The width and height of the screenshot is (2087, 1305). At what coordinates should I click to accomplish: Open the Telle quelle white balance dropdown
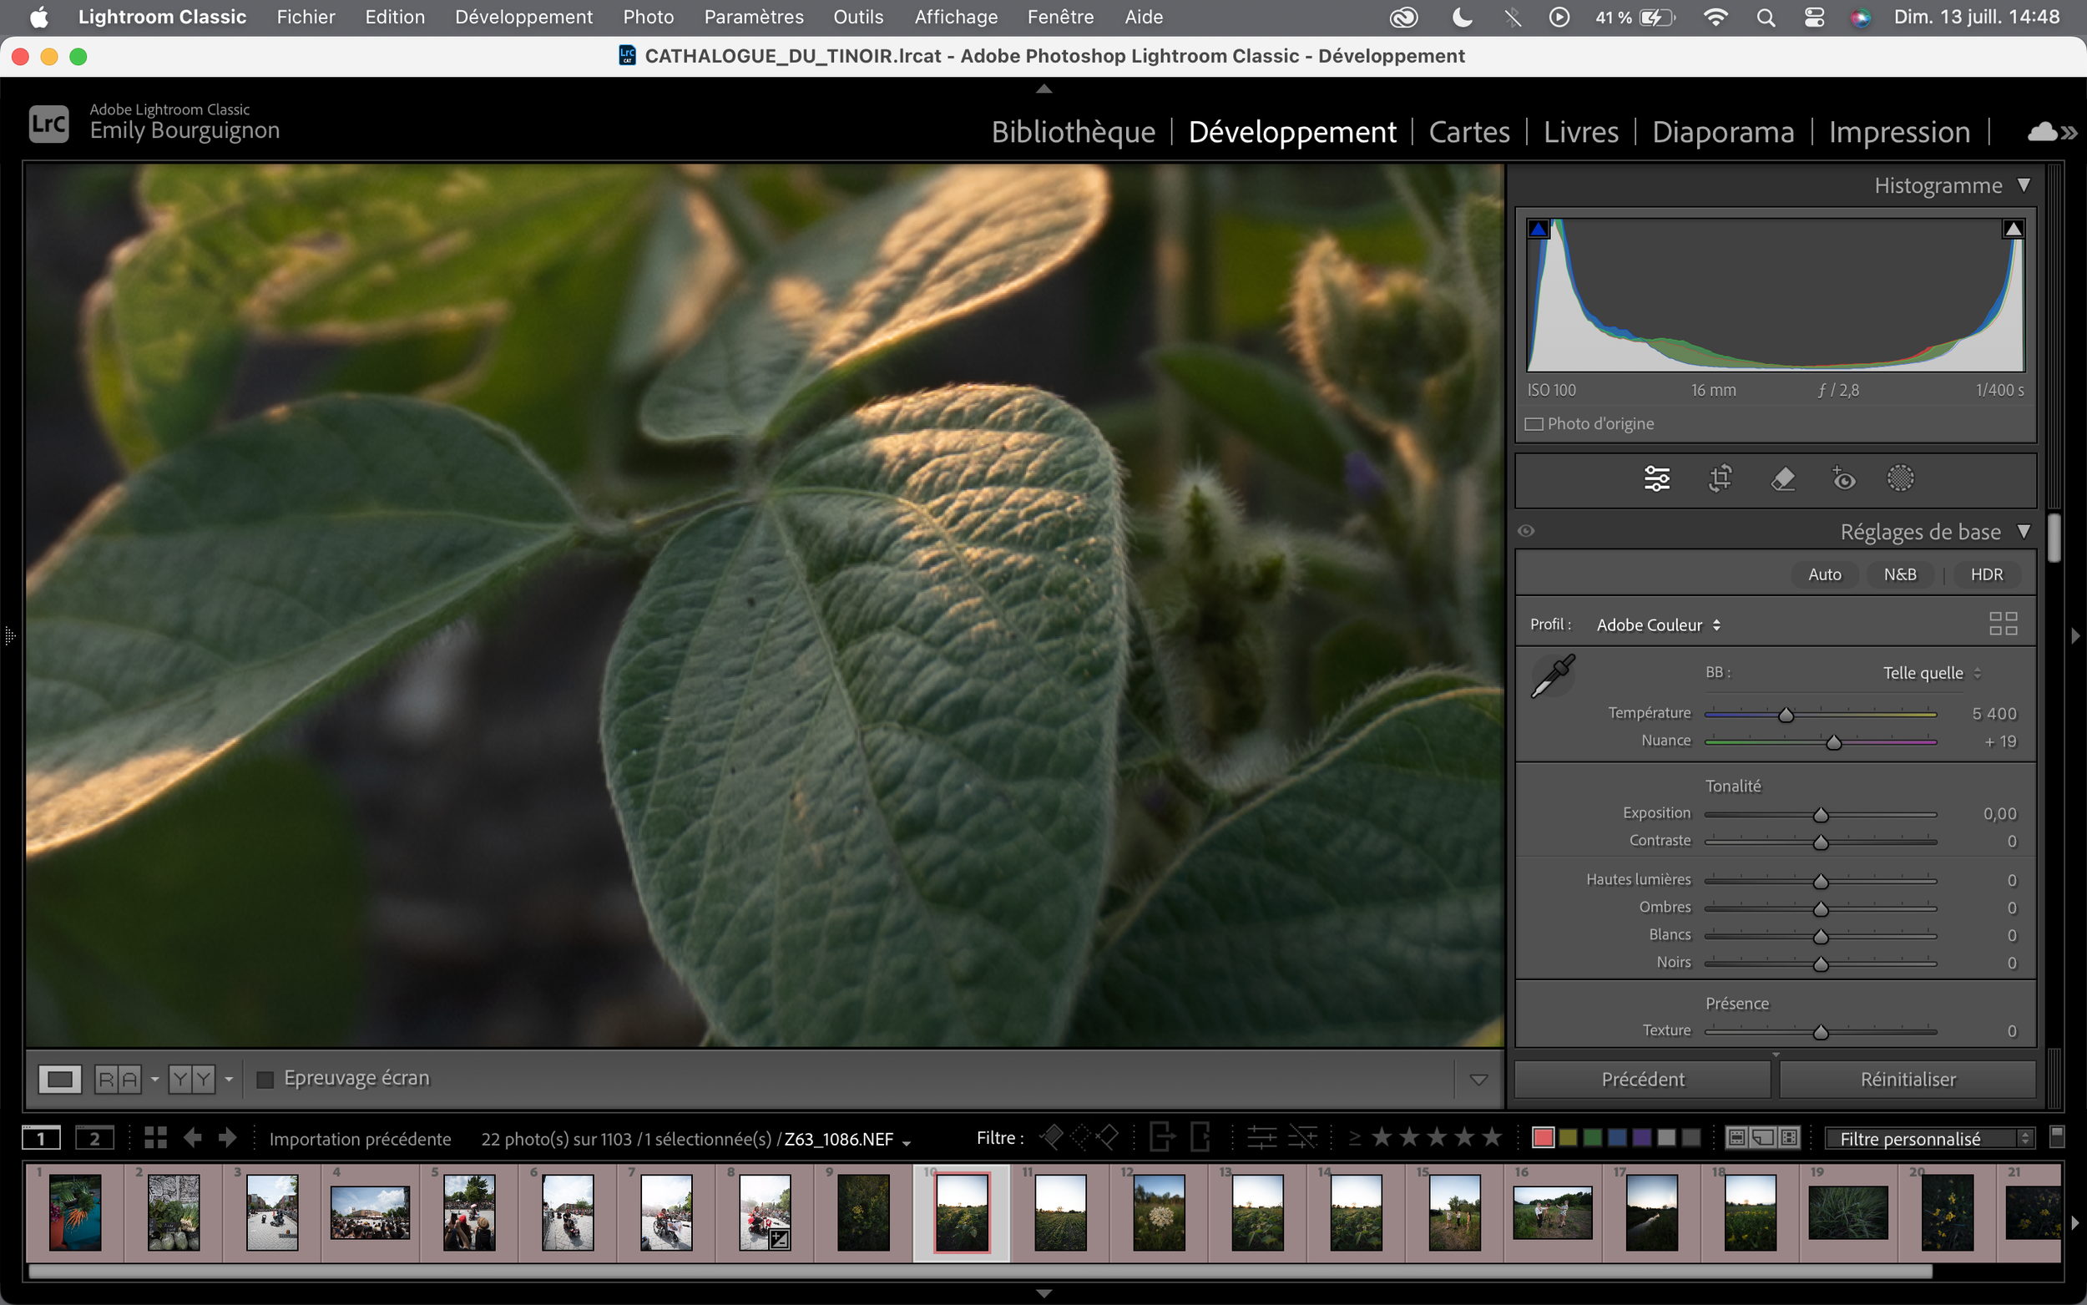1932,673
